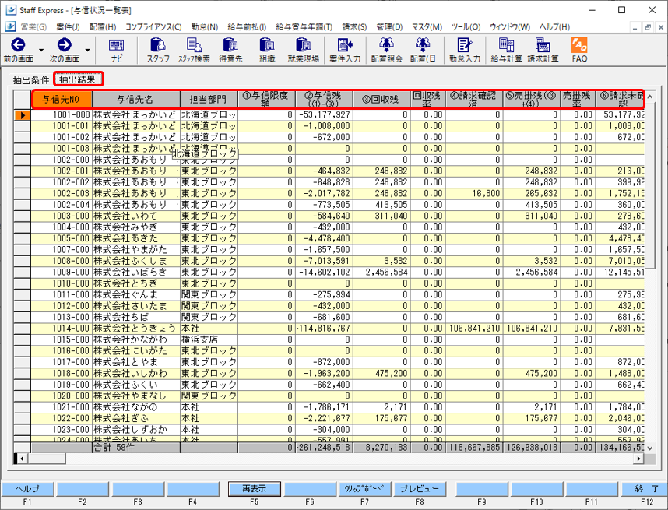Open the 案件(J) menu
Image resolution: width=668 pixels, height=510 pixels.
tap(68, 26)
